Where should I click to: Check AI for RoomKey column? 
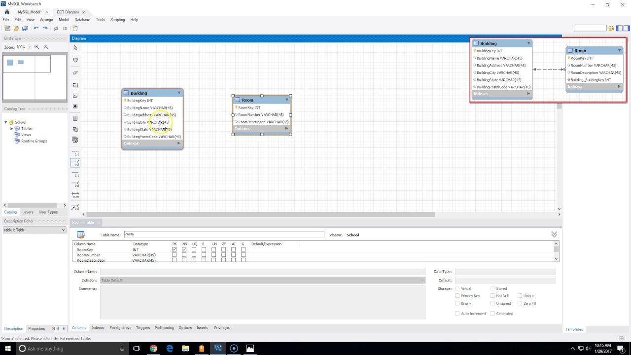click(x=233, y=249)
